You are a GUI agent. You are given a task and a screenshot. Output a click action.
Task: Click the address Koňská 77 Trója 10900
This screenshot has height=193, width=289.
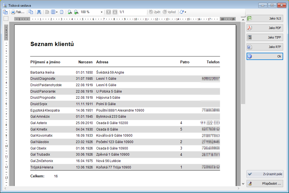coord(114,167)
